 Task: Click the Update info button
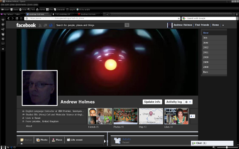pyautogui.click(x=152, y=102)
